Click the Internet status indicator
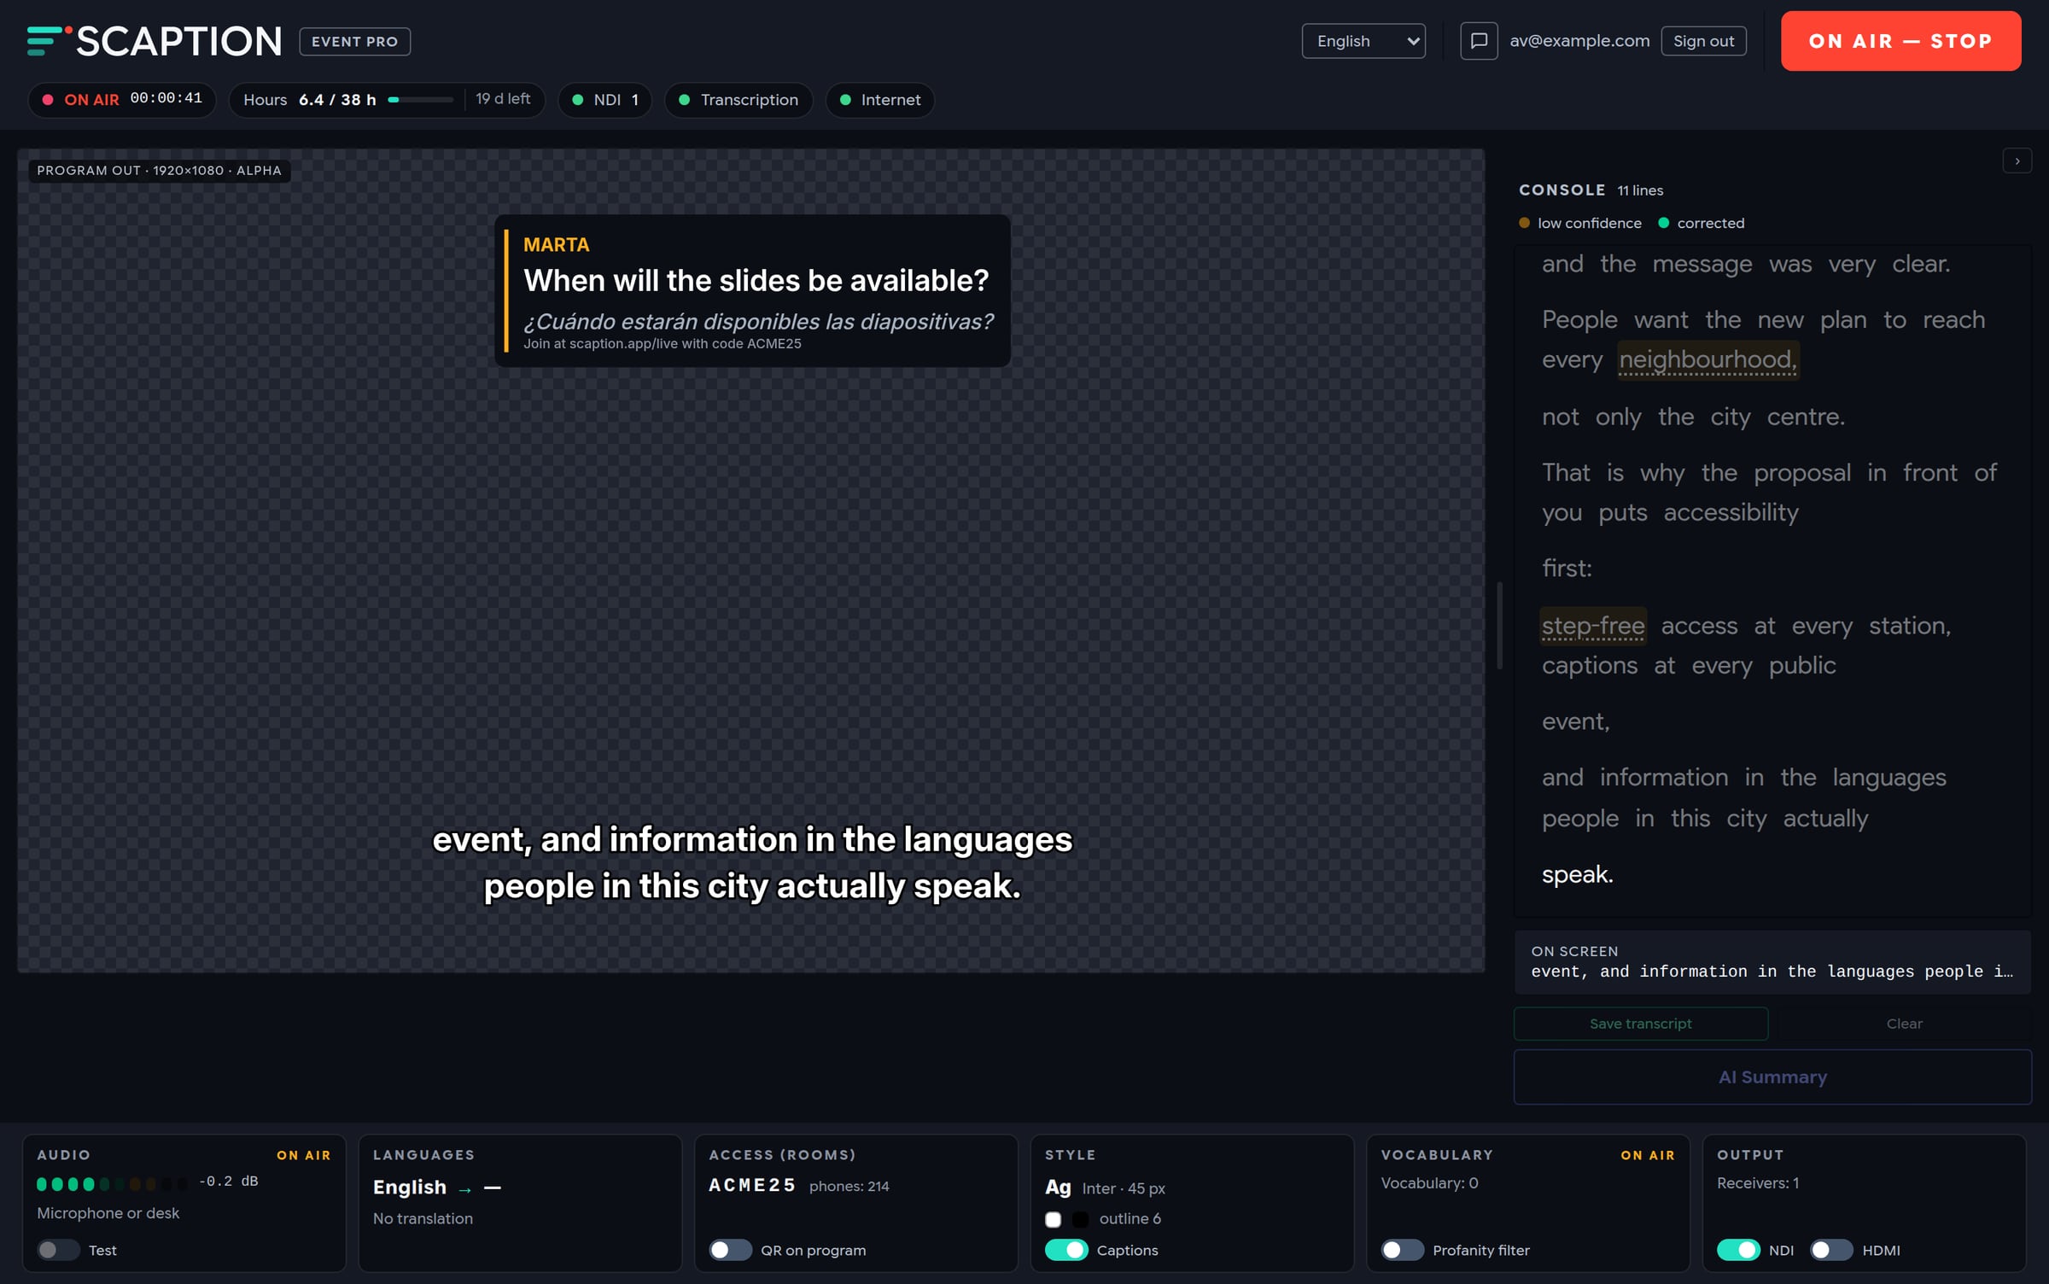The height and width of the screenshot is (1284, 2049). point(880,99)
